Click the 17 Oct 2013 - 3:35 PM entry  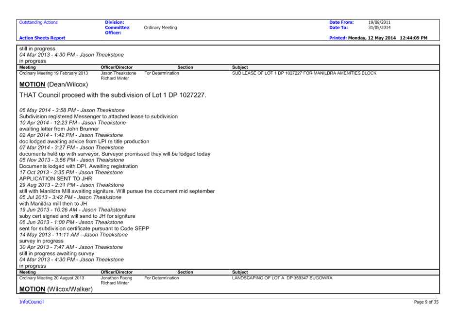click(x=71, y=173)
